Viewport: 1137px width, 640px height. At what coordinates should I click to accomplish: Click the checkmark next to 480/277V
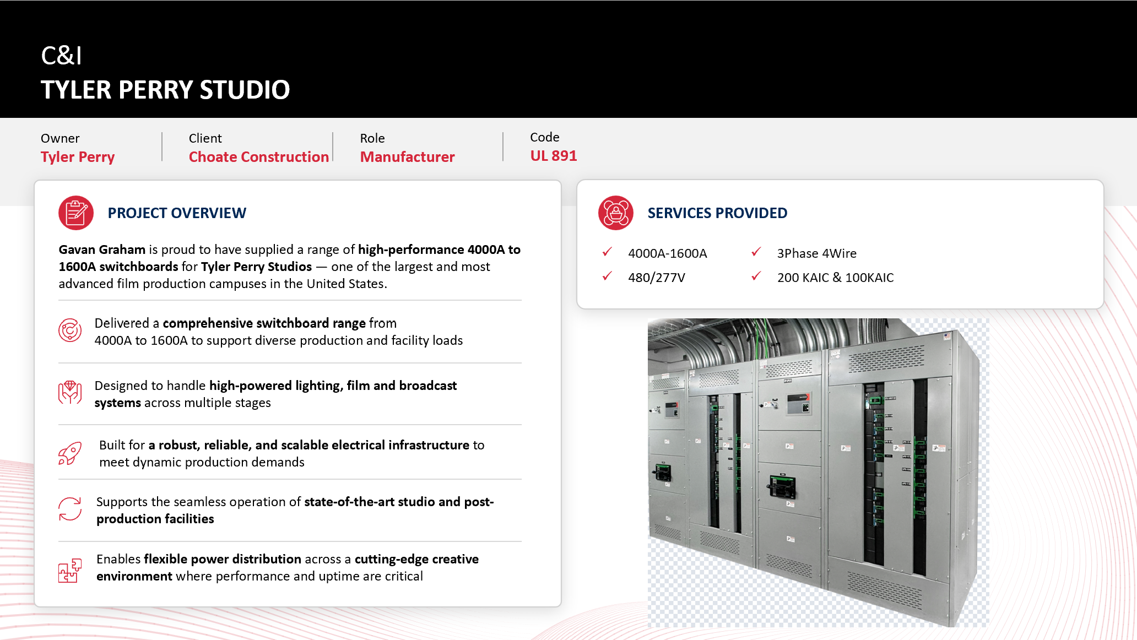point(607,276)
